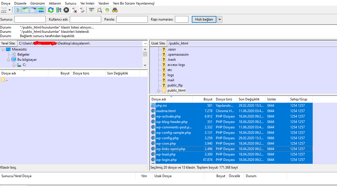Collapse the public_html remote tree node

click(158, 91)
